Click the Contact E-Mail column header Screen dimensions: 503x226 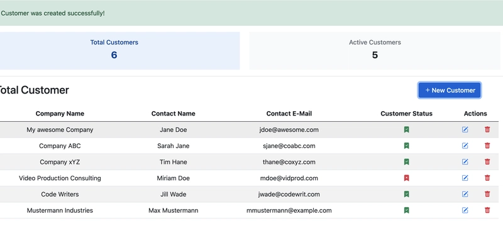click(x=289, y=114)
